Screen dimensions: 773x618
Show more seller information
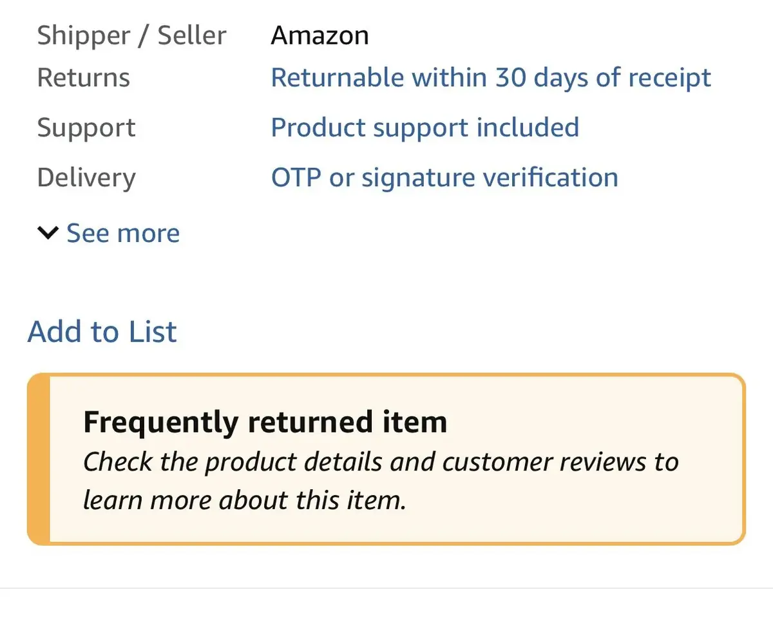(x=122, y=233)
